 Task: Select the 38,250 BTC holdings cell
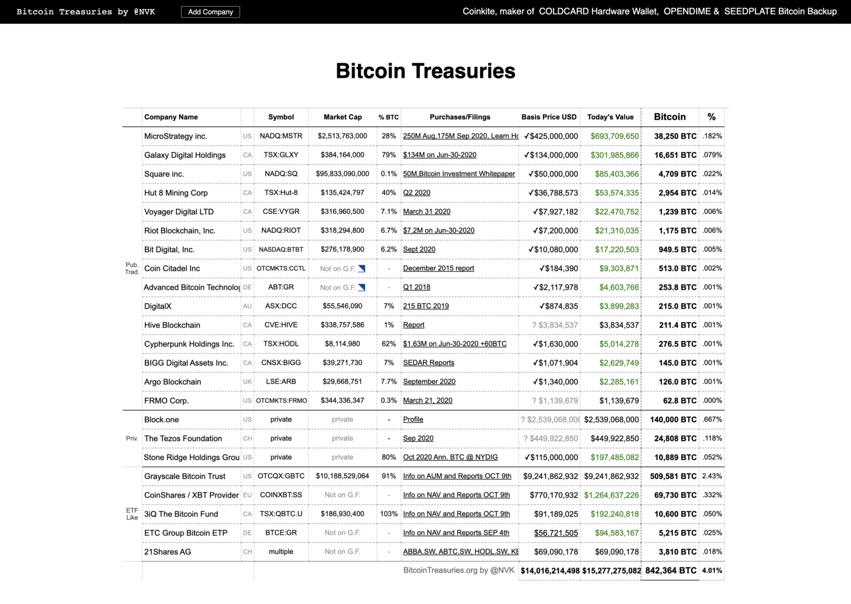[x=675, y=136]
